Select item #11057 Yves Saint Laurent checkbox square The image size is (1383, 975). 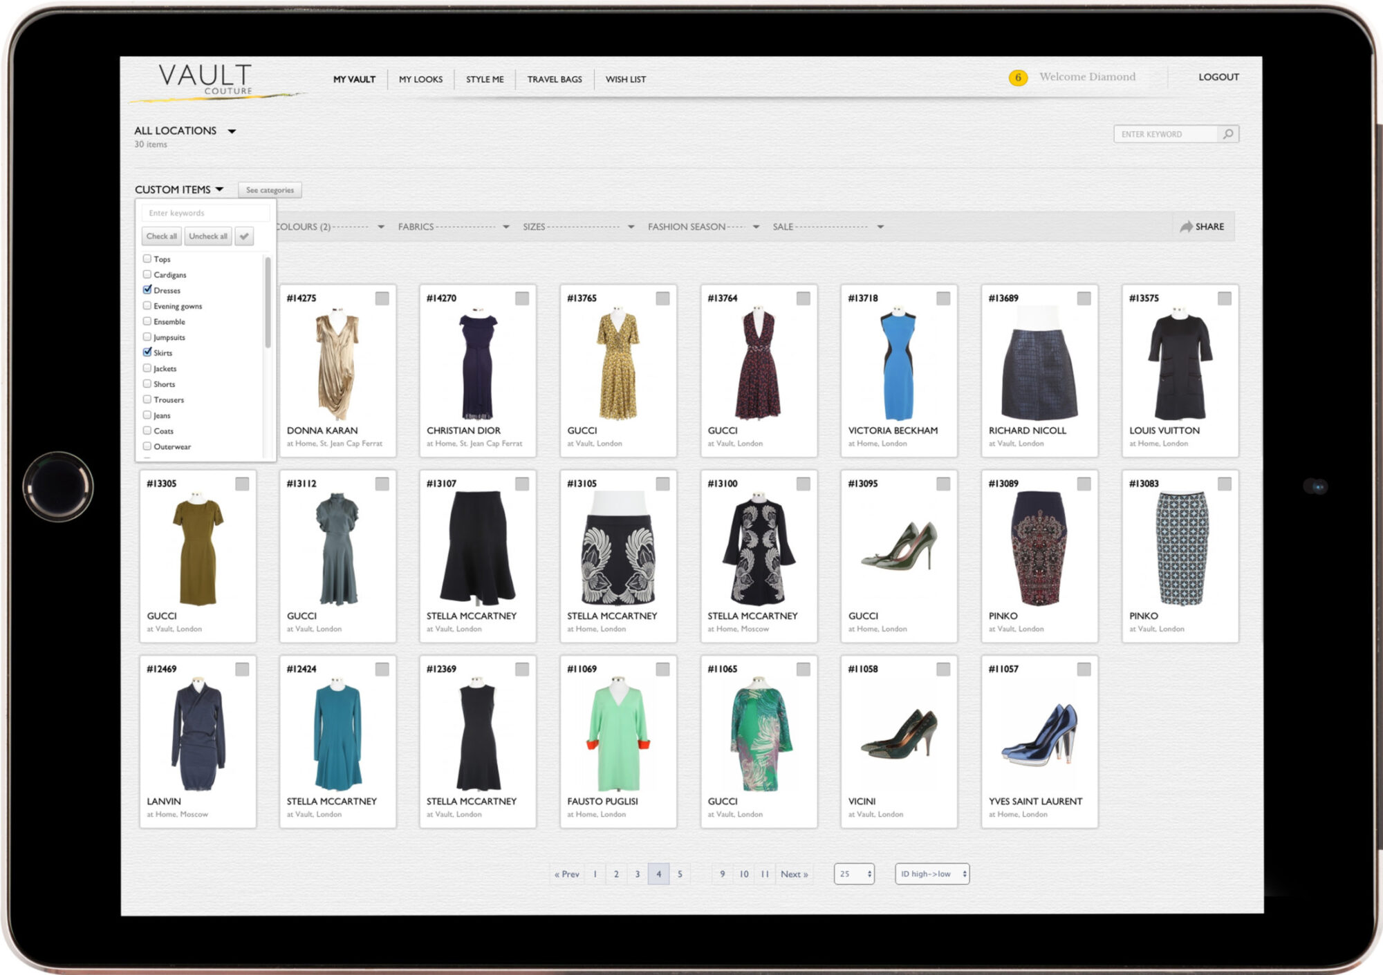(1084, 669)
